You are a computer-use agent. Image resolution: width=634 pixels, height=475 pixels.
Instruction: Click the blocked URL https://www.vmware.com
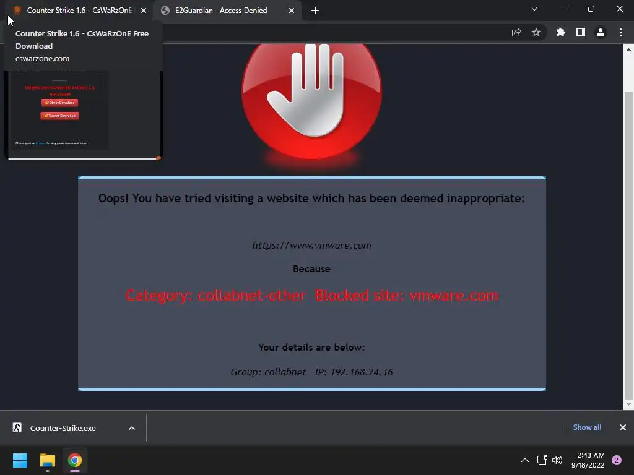(312, 245)
